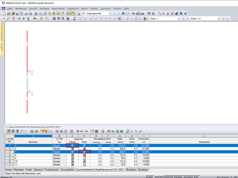Click the Elemente cell containing 1
The height and width of the screenshot is (178, 238).
coord(33,146)
